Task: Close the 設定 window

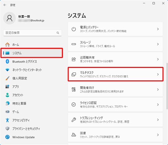Action: [x=163, y=3]
